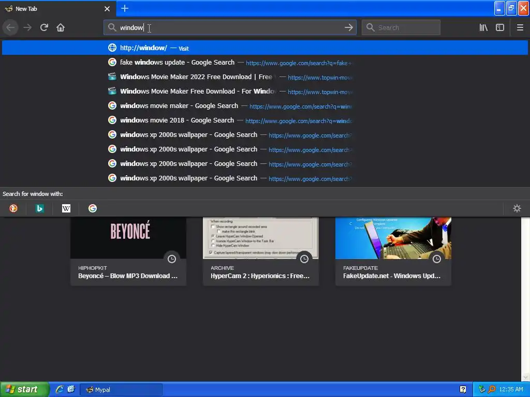This screenshot has width=530, height=397.
Task: Open the HyperCam 2 Archive tile
Action: pyautogui.click(x=261, y=251)
